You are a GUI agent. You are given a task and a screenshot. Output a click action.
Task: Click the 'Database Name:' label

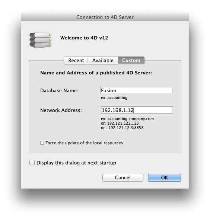click(59, 91)
